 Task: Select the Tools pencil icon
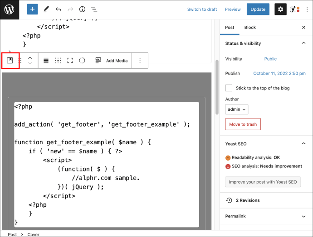coord(46,9)
